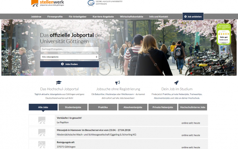Open the Private Nebenjobs tab

point(163,107)
